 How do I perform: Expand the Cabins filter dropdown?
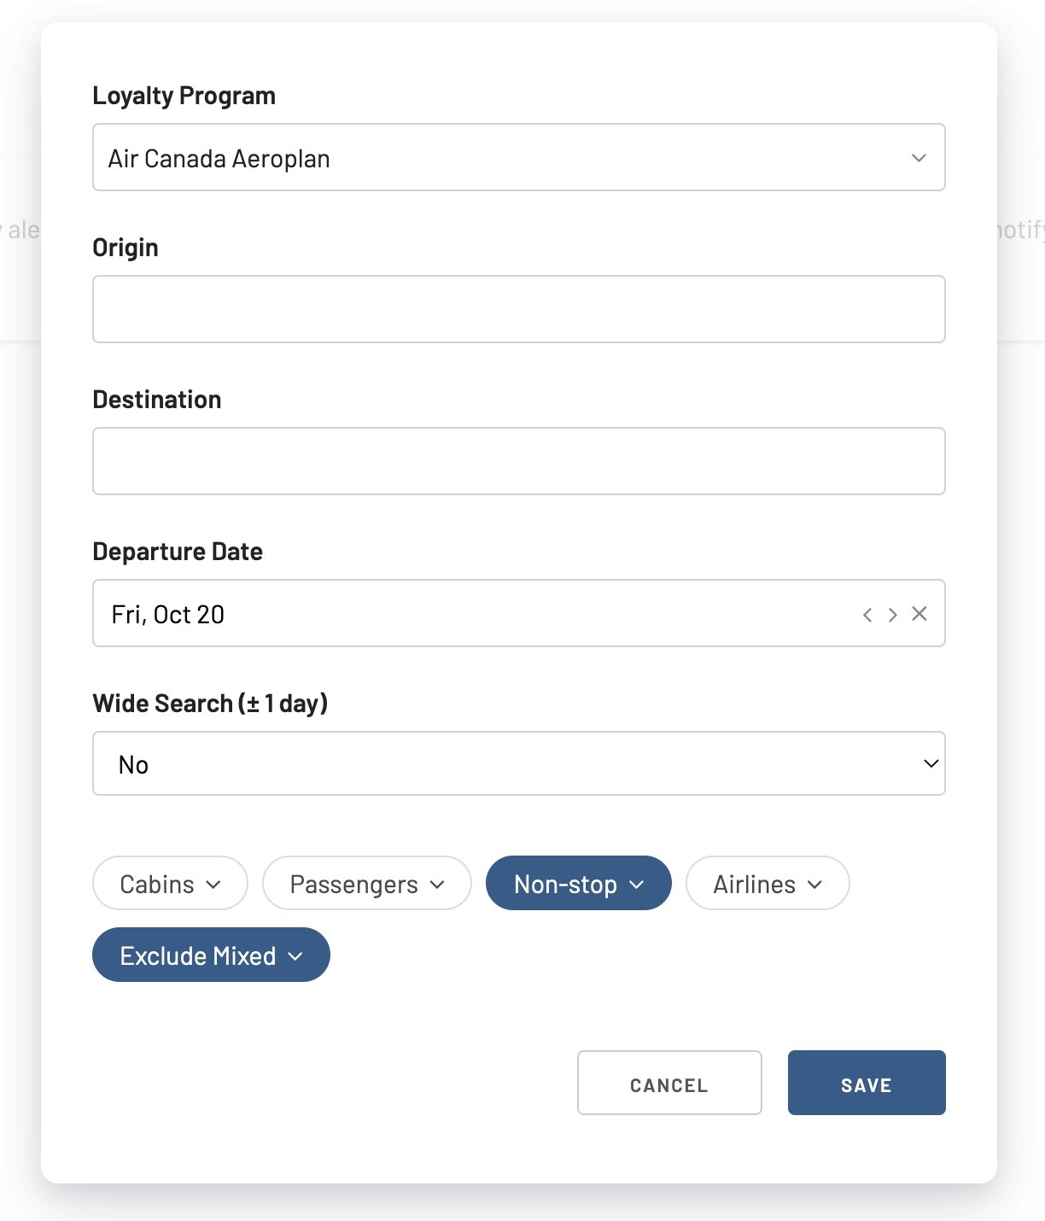click(x=170, y=883)
